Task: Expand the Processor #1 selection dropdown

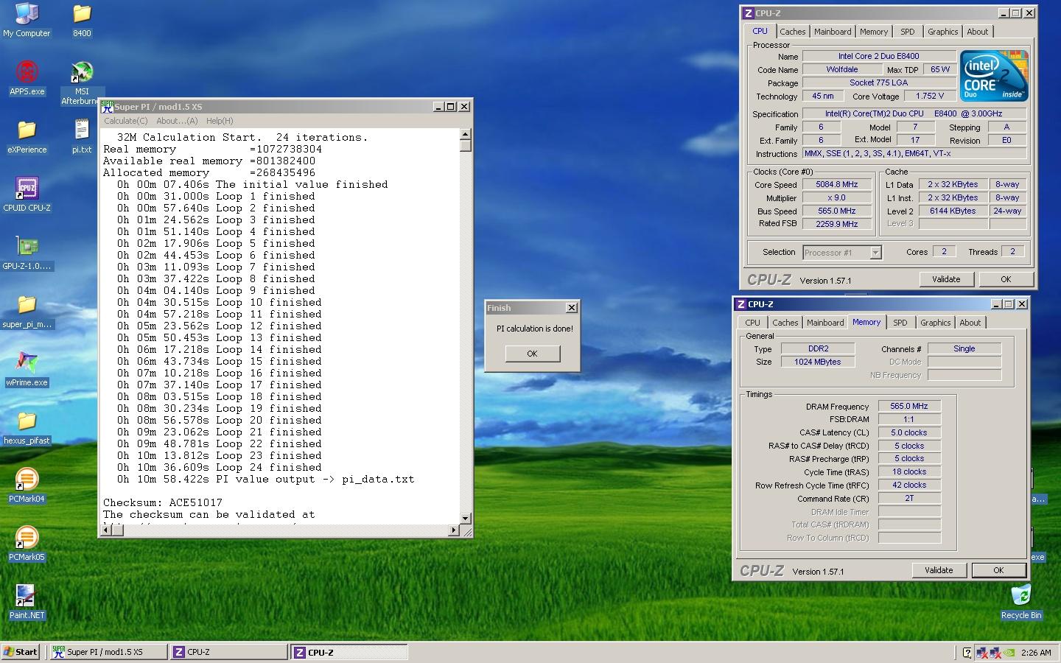Action: coord(875,253)
